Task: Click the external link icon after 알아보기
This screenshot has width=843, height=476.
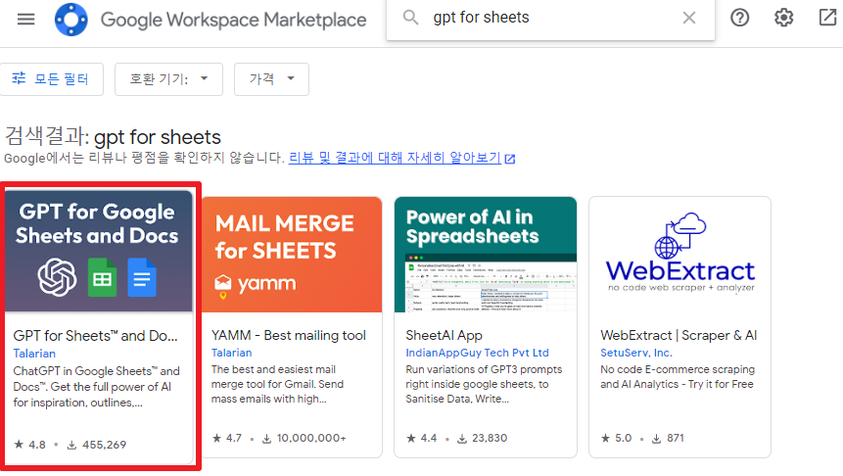Action: coord(510,159)
